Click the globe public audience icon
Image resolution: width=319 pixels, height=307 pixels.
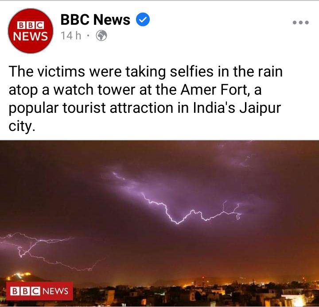(x=101, y=35)
